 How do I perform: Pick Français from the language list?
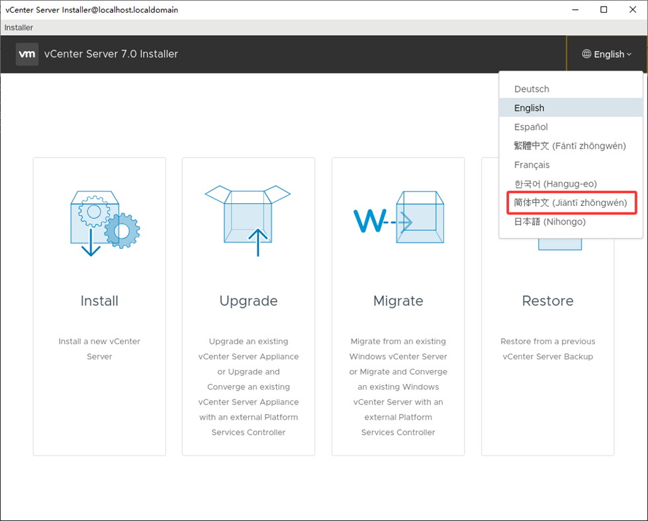tap(532, 165)
